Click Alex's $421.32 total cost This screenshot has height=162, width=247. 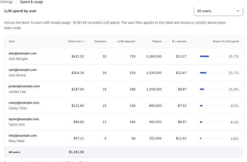click(x=78, y=56)
